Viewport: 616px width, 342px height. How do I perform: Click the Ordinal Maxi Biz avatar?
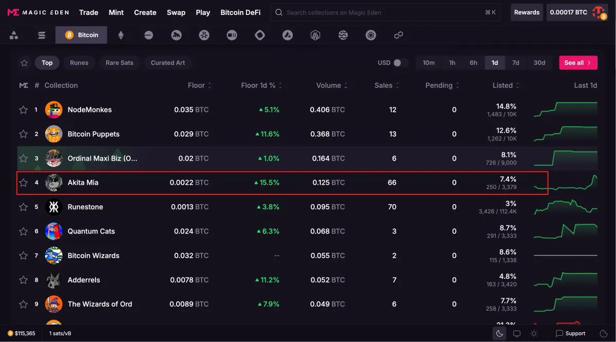pyautogui.click(x=53, y=158)
